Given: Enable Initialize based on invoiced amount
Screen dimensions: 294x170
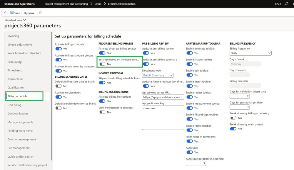Looking at the screenshot, I should pos(102,64).
